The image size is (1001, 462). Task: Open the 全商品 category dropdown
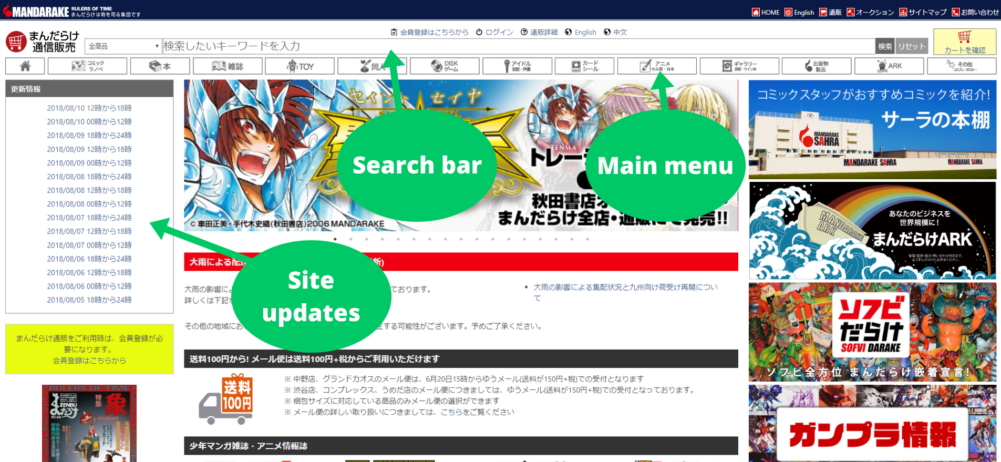[123, 46]
